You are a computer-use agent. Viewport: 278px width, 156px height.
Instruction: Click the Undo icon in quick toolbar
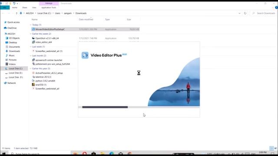[x=14, y=3]
